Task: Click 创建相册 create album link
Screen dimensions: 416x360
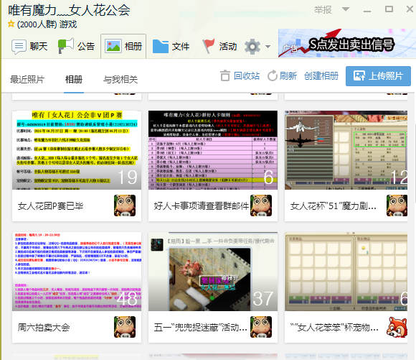Action: 321,75
